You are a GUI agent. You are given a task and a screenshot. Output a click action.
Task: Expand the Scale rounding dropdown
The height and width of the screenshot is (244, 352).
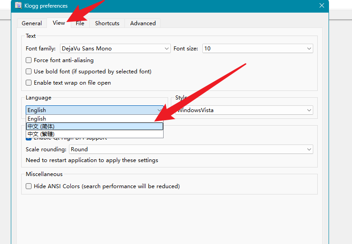(191, 149)
